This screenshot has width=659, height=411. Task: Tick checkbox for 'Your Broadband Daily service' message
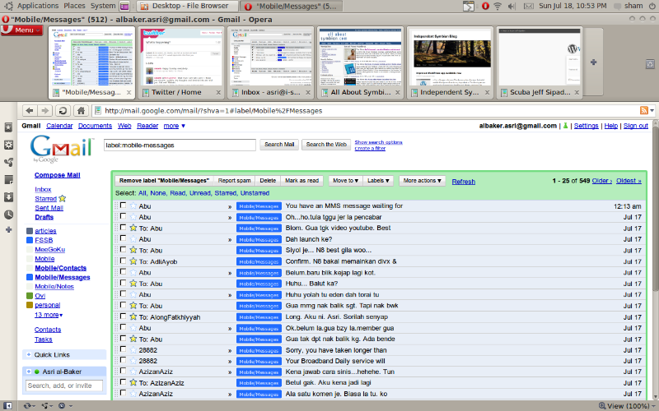coord(123,360)
